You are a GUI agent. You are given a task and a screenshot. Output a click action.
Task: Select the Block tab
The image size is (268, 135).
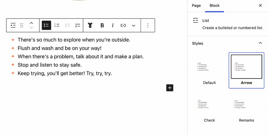click(214, 5)
